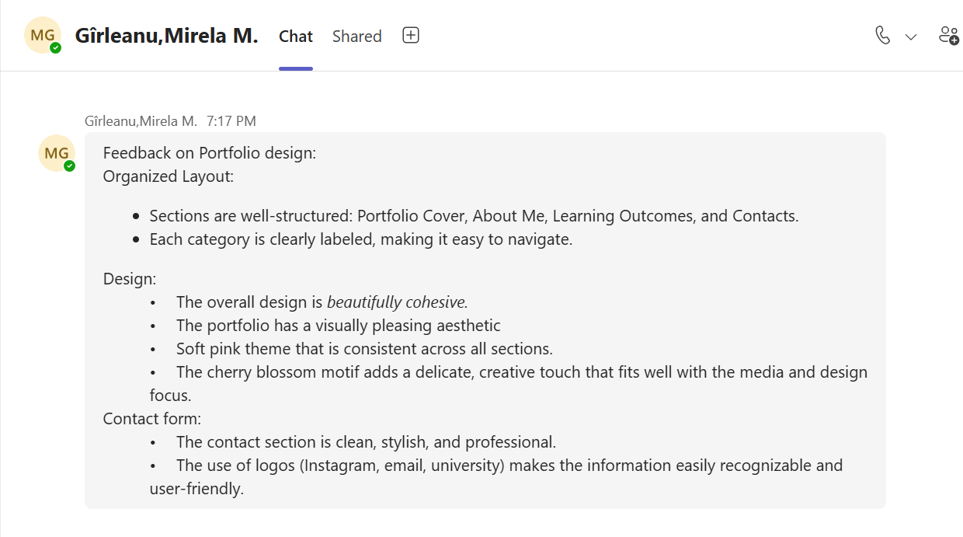Add a tab with the plus icon

(x=411, y=36)
